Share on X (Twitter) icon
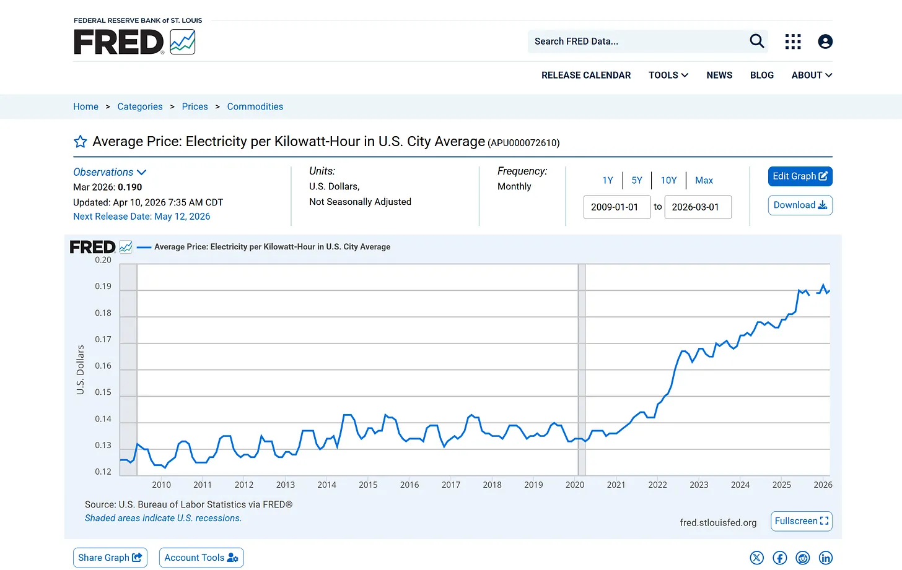 point(757,558)
